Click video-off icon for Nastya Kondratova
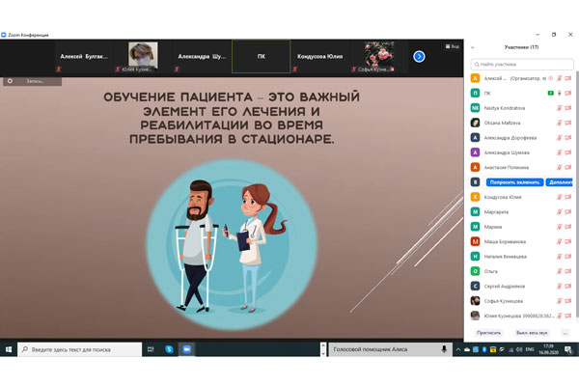This screenshot has height=386, width=579. (x=568, y=108)
